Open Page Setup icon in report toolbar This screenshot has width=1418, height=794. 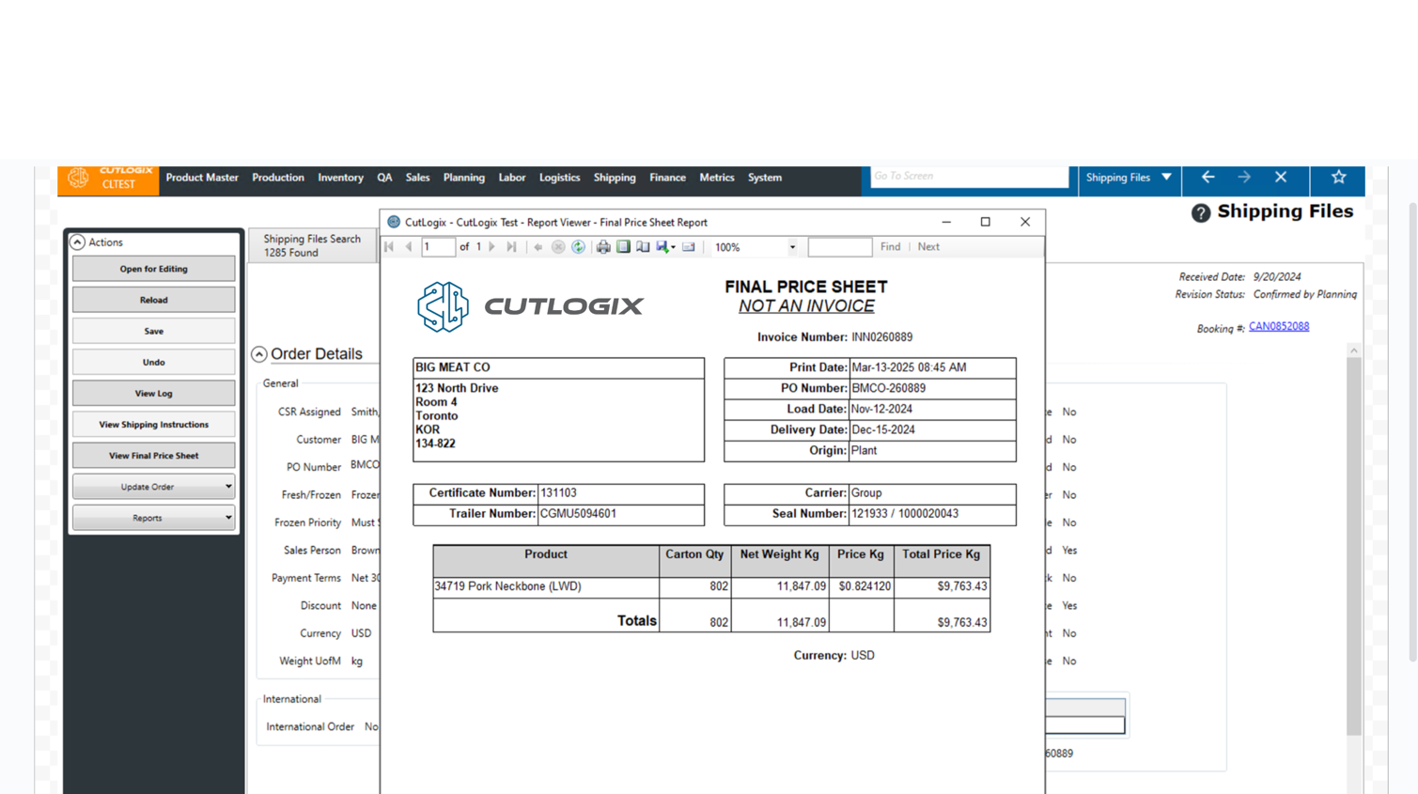click(x=643, y=247)
